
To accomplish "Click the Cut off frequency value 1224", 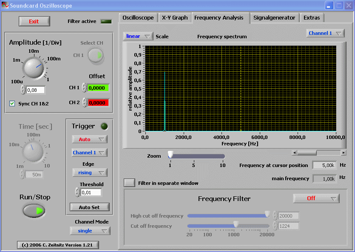I will click(x=289, y=226).
